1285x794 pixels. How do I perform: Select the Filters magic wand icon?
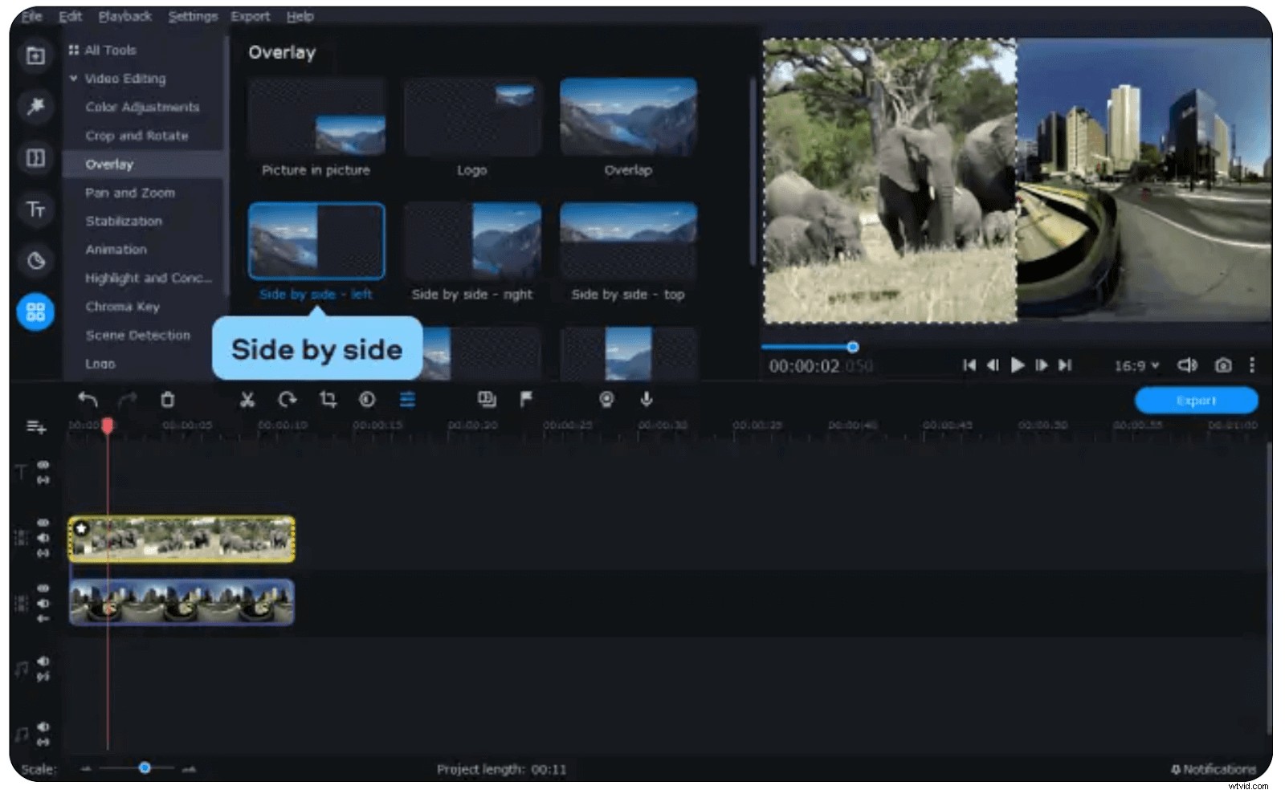coord(35,107)
